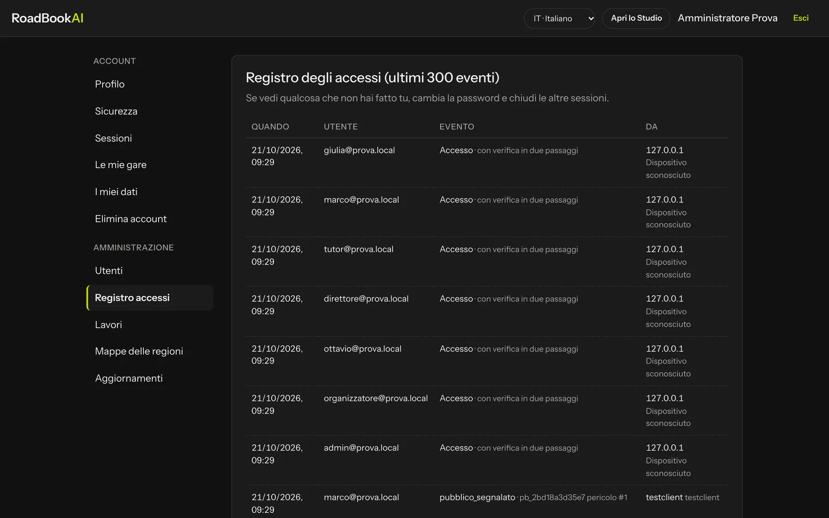
Task: Open Lavori in the administration menu
Action: coord(150,325)
